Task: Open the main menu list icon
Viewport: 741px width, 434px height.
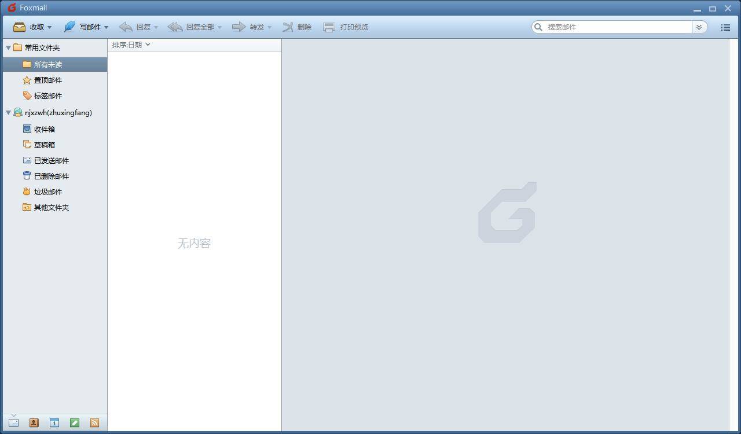Action: point(725,27)
